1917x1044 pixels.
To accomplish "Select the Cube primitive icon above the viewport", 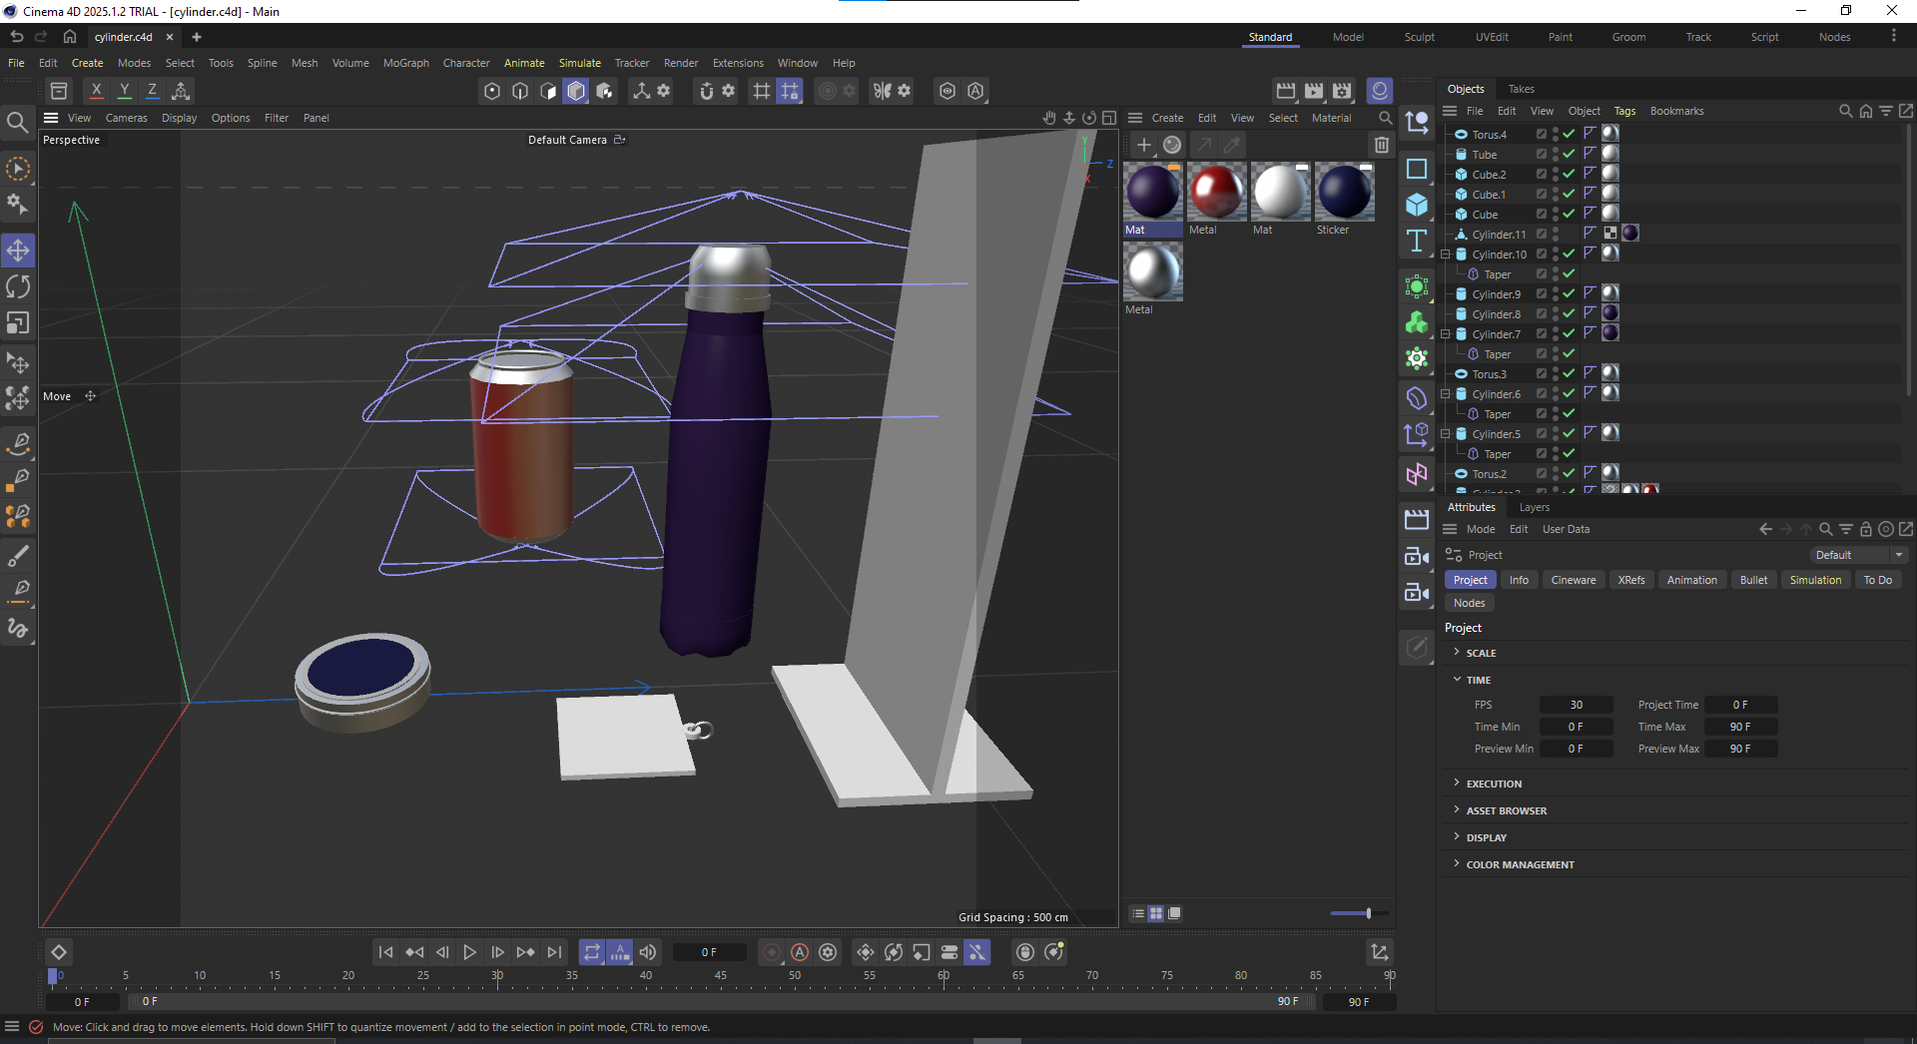I will pyautogui.click(x=576, y=91).
